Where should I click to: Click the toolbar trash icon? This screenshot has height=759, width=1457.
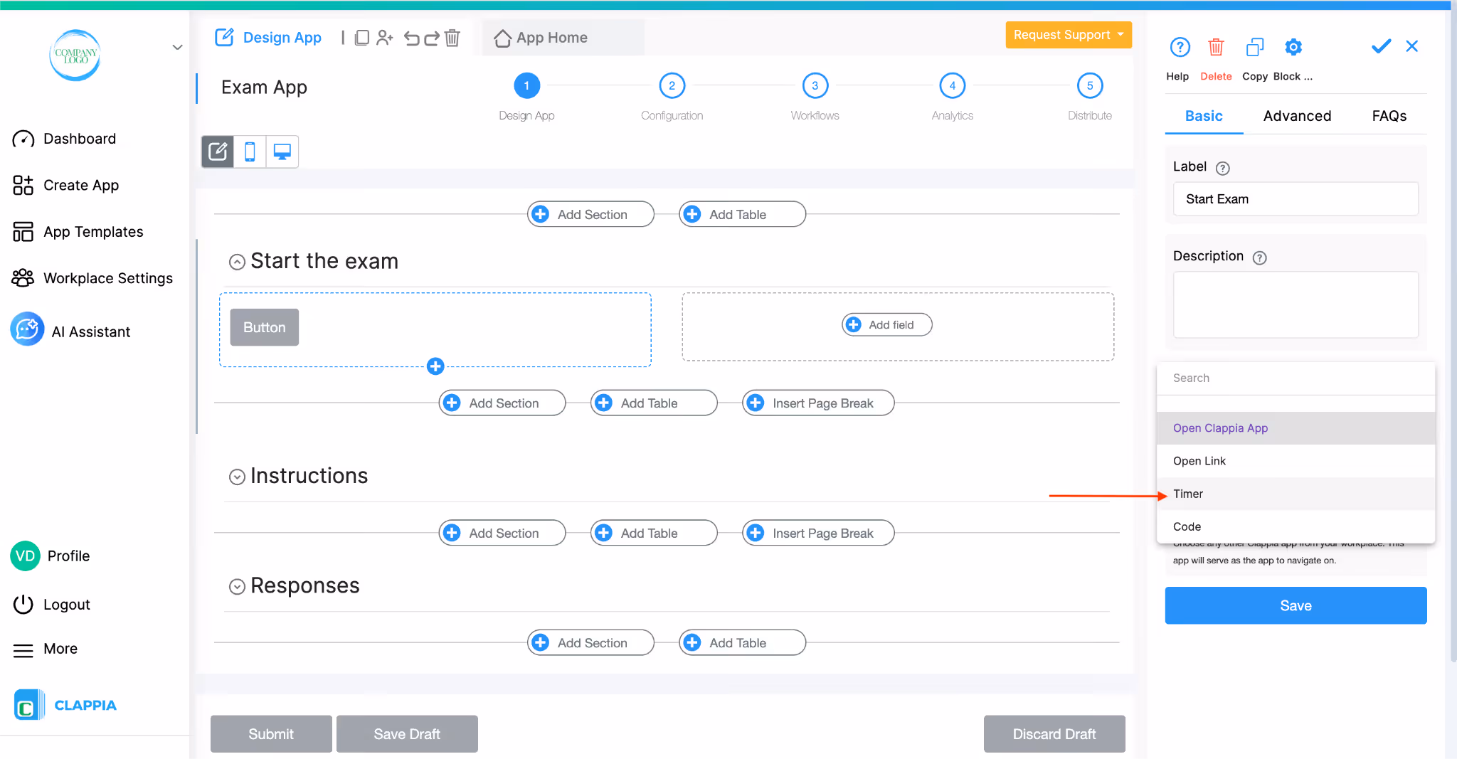[x=452, y=38]
